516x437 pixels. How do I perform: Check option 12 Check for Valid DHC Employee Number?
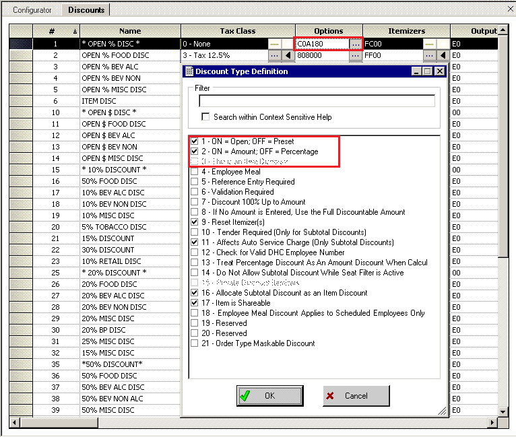point(195,253)
